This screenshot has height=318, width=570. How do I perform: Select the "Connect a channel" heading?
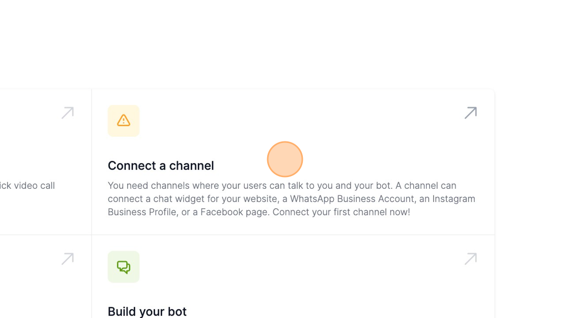click(x=161, y=166)
